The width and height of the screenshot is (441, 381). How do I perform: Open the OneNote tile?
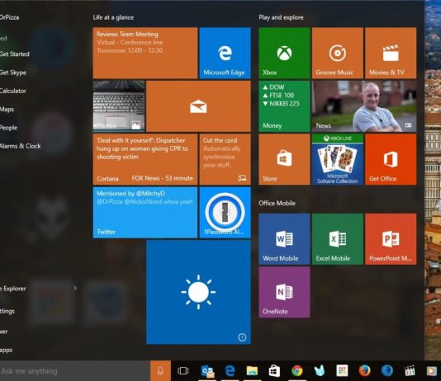(x=284, y=292)
